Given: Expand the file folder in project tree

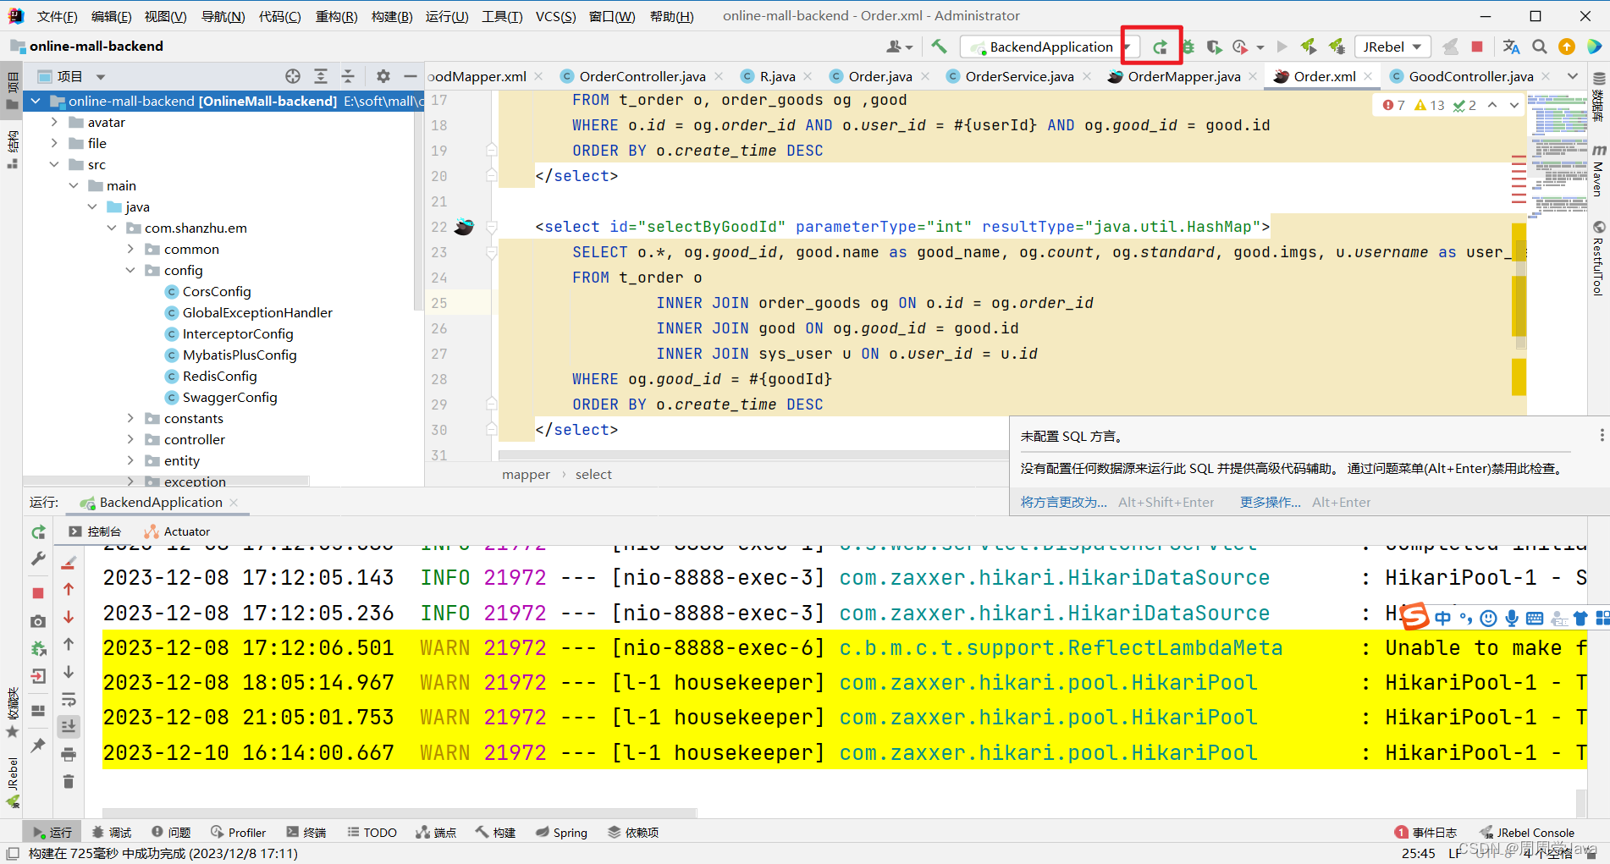Looking at the screenshot, I should click(54, 143).
